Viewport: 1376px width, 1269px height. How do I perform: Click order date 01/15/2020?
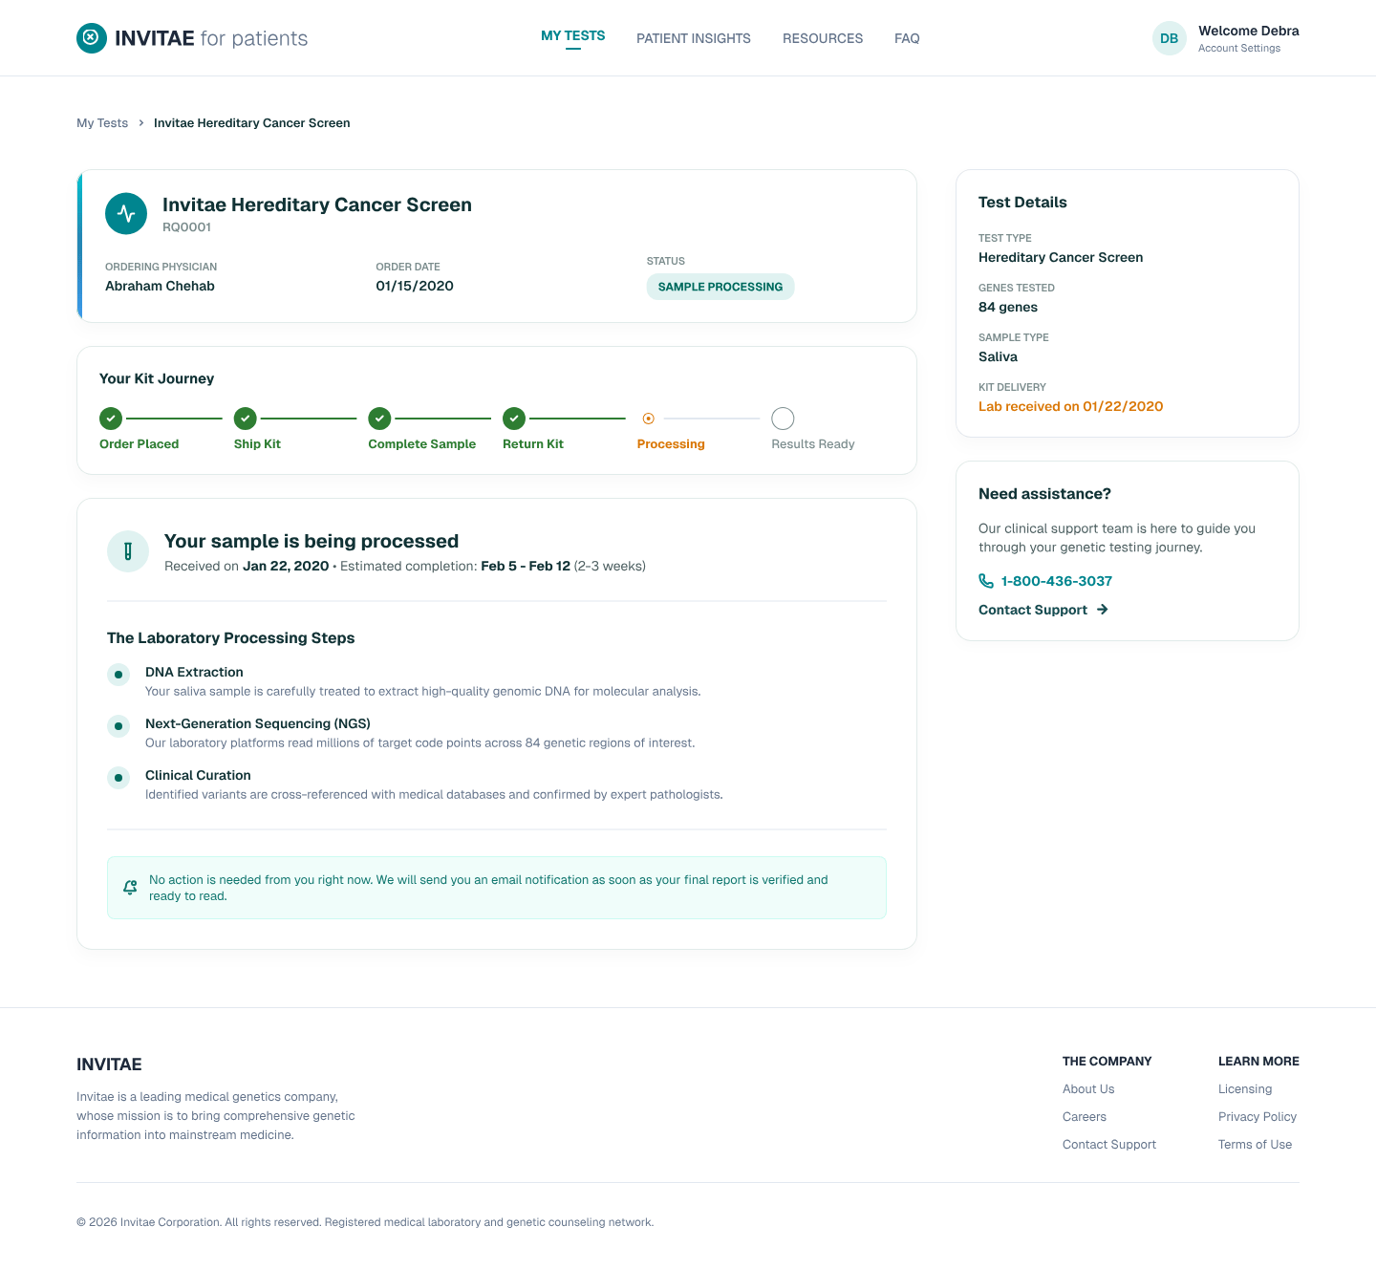[415, 286]
